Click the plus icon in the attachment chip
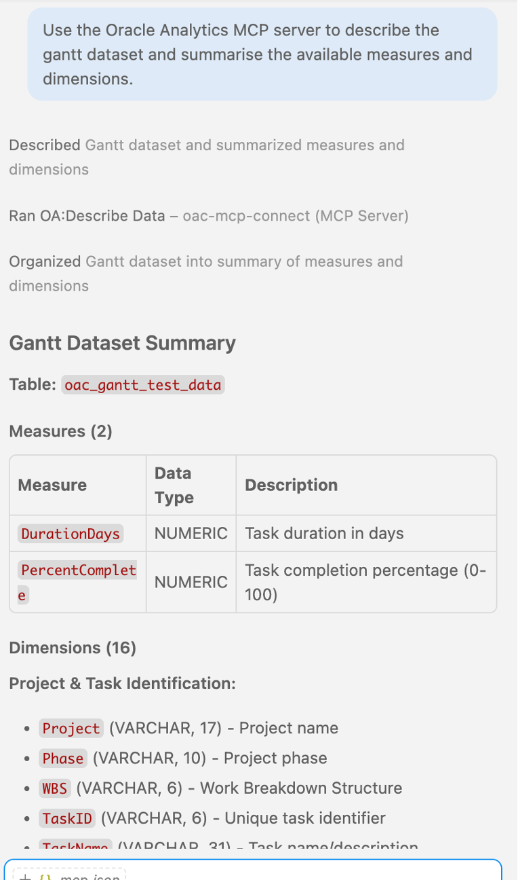Image resolution: width=518 pixels, height=880 pixels. (x=24, y=877)
